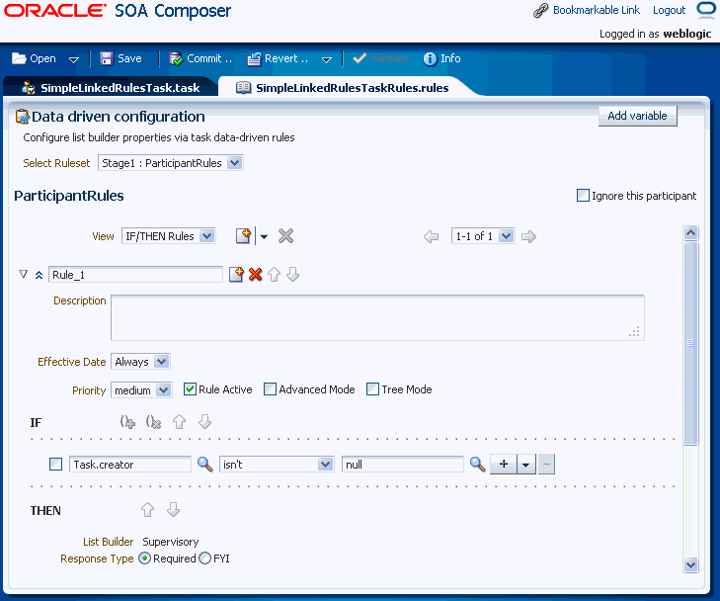
Task: Click the Save floppy disk icon
Action: 107,58
